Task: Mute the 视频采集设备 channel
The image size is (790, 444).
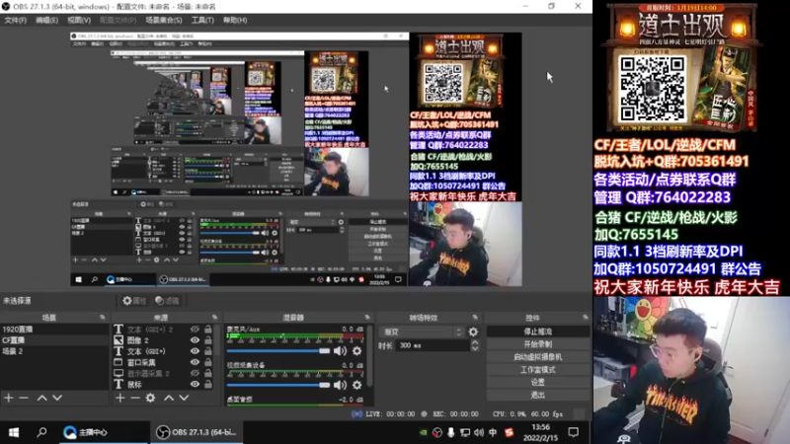Action: coord(340,385)
